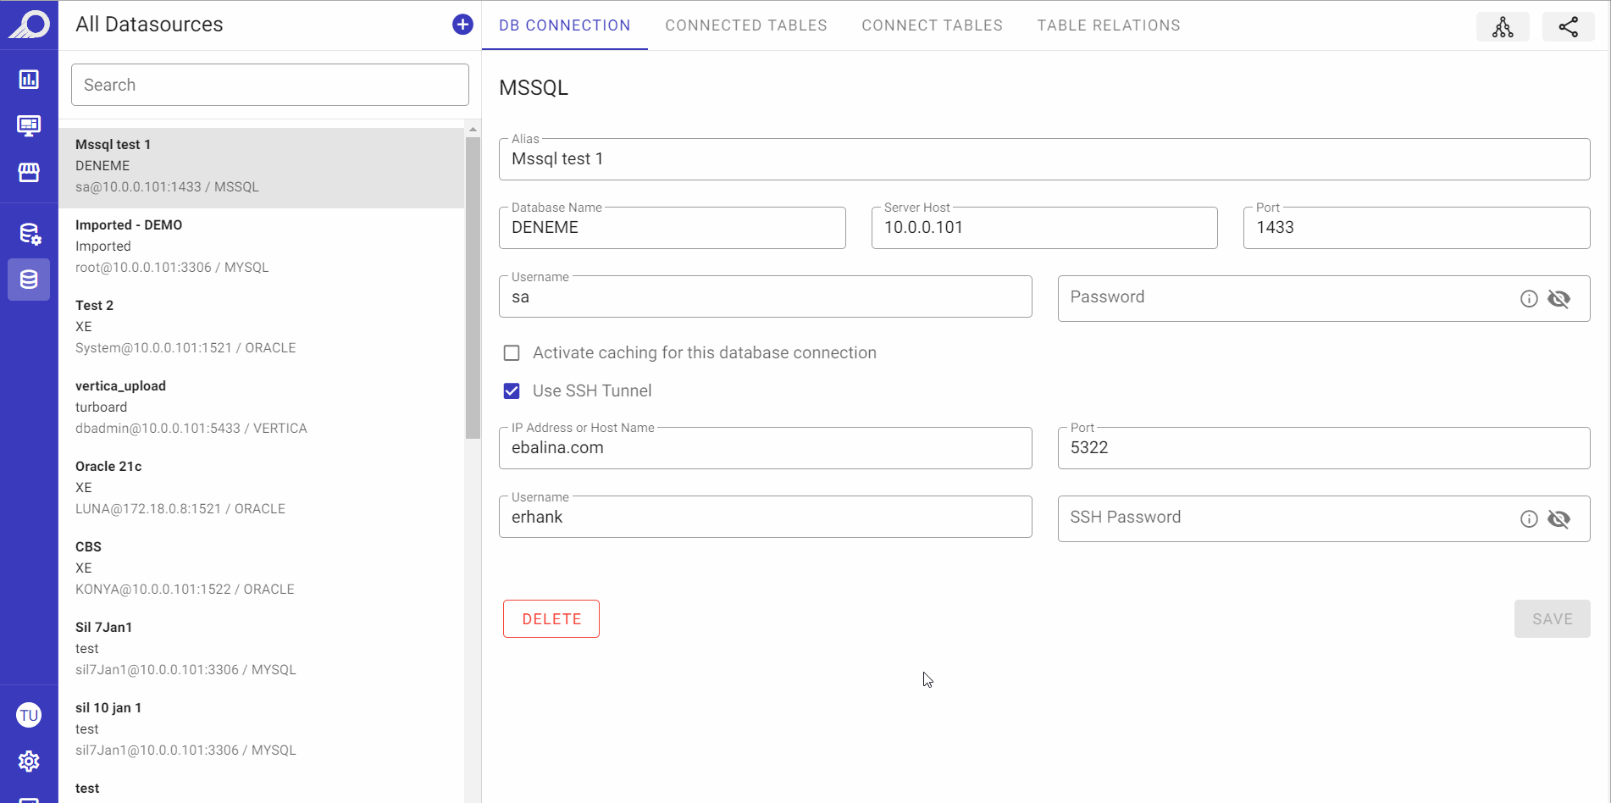Uncheck Use SSH Tunnel
This screenshot has width=1611, height=803.
click(512, 391)
